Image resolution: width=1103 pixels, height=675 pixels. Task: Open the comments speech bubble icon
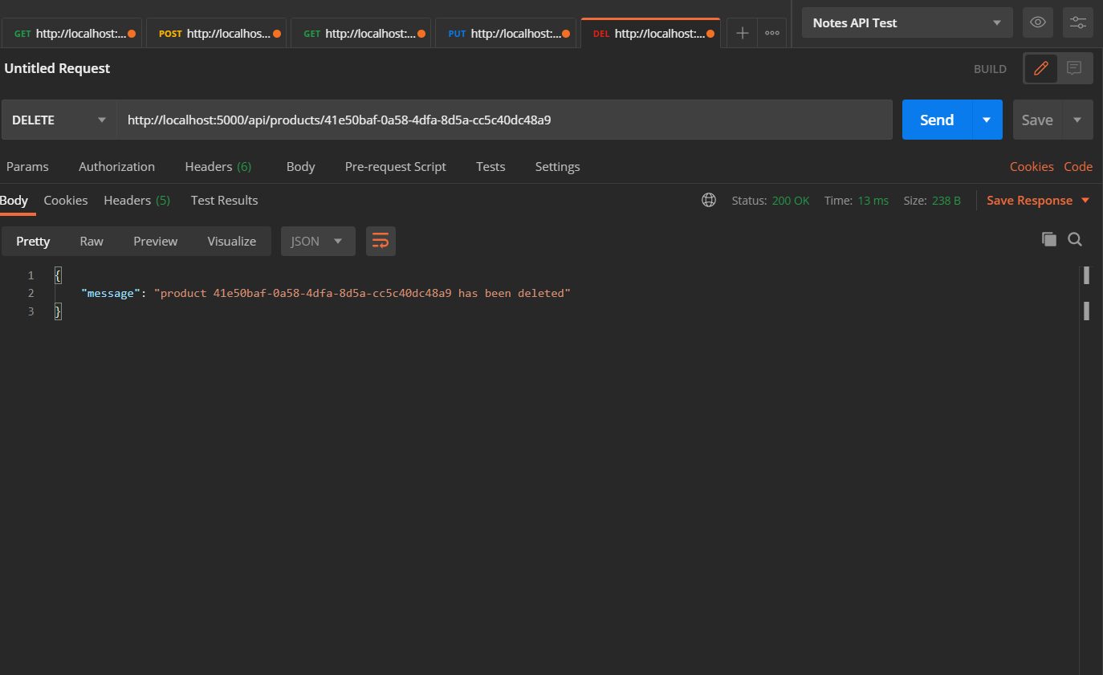(1074, 68)
